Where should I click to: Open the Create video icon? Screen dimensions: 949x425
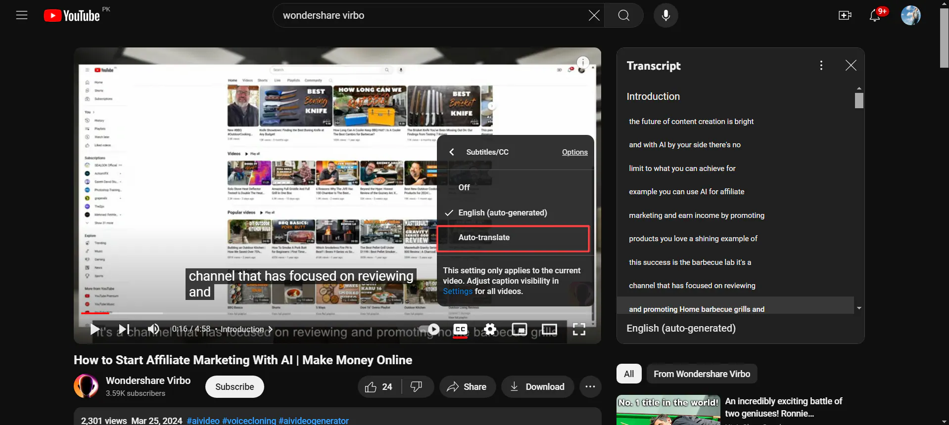click(845, 15)
